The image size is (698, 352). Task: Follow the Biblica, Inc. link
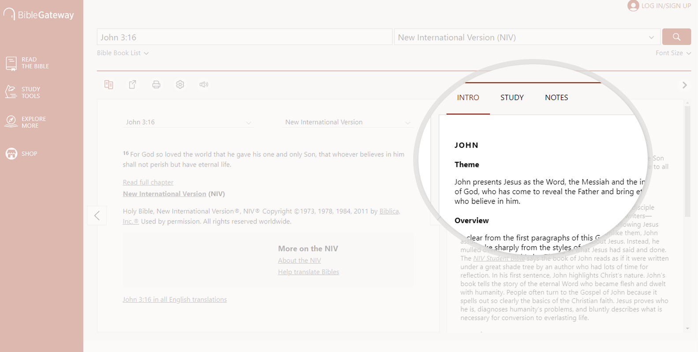point(389,211)
